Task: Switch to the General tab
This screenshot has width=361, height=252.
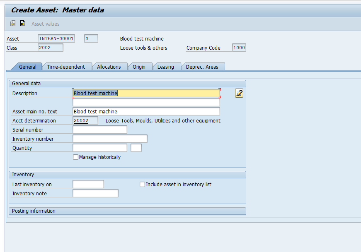Action: point(28,67)
